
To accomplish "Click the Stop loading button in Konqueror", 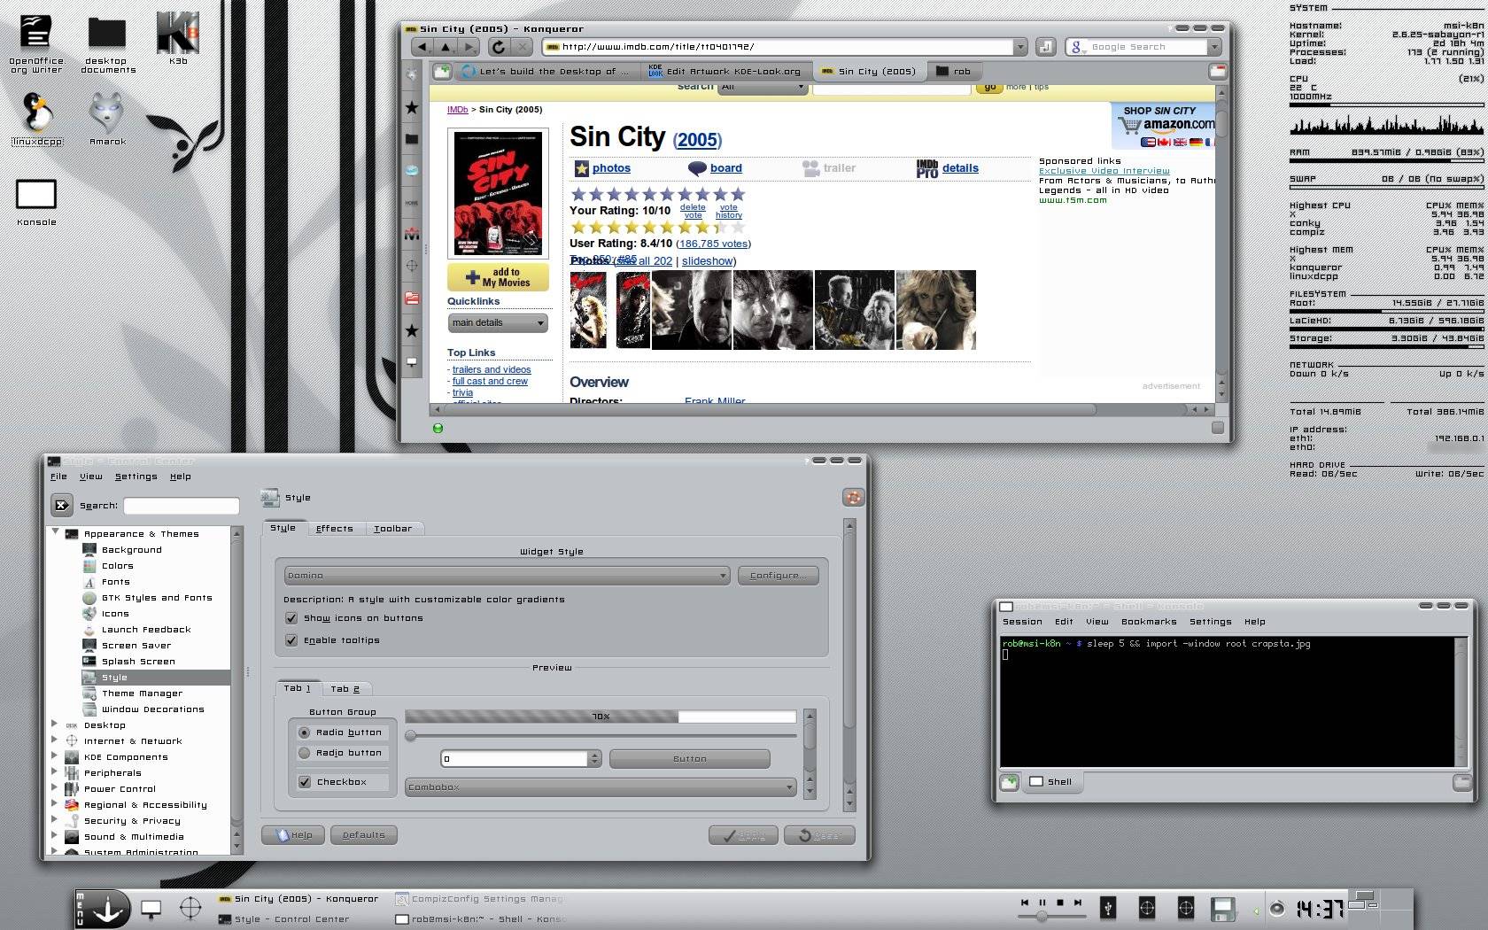I will click(523, 47).
